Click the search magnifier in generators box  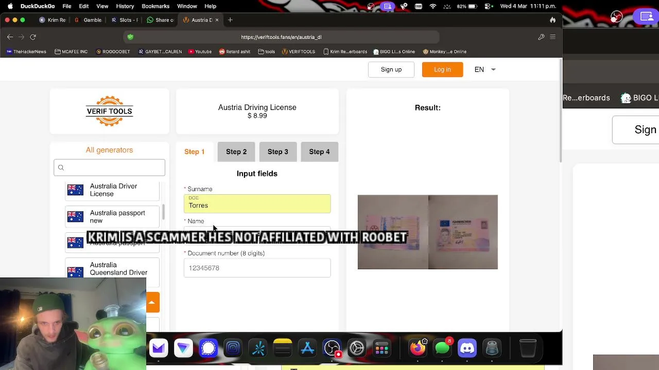[61, 168]
